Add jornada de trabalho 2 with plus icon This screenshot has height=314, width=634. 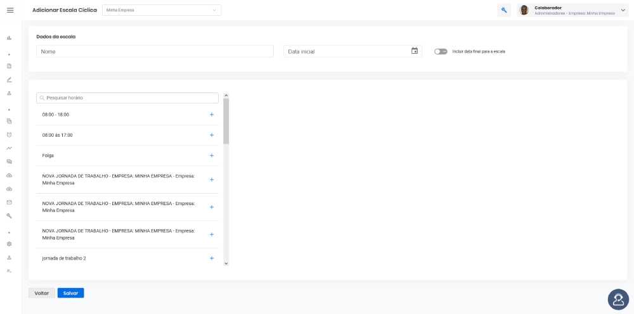212,258
